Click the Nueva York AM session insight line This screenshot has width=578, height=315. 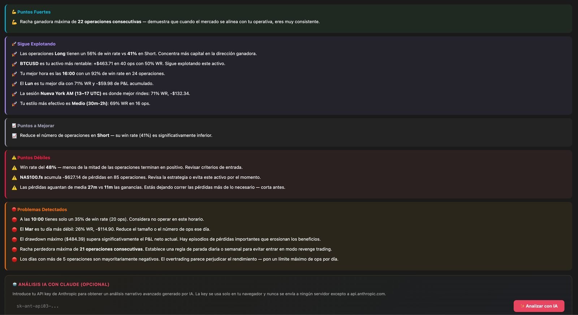tap(105, 93)
